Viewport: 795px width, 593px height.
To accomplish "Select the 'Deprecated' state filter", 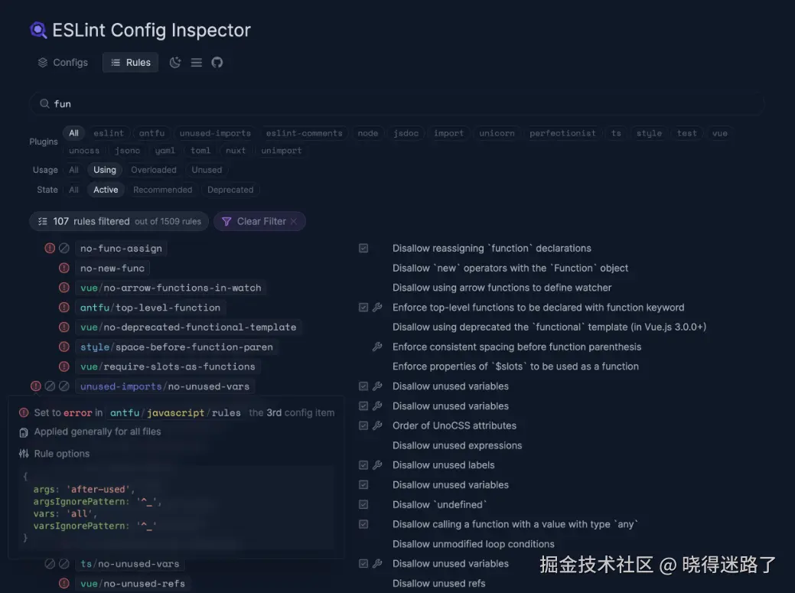I will click(x=230, y=190).
